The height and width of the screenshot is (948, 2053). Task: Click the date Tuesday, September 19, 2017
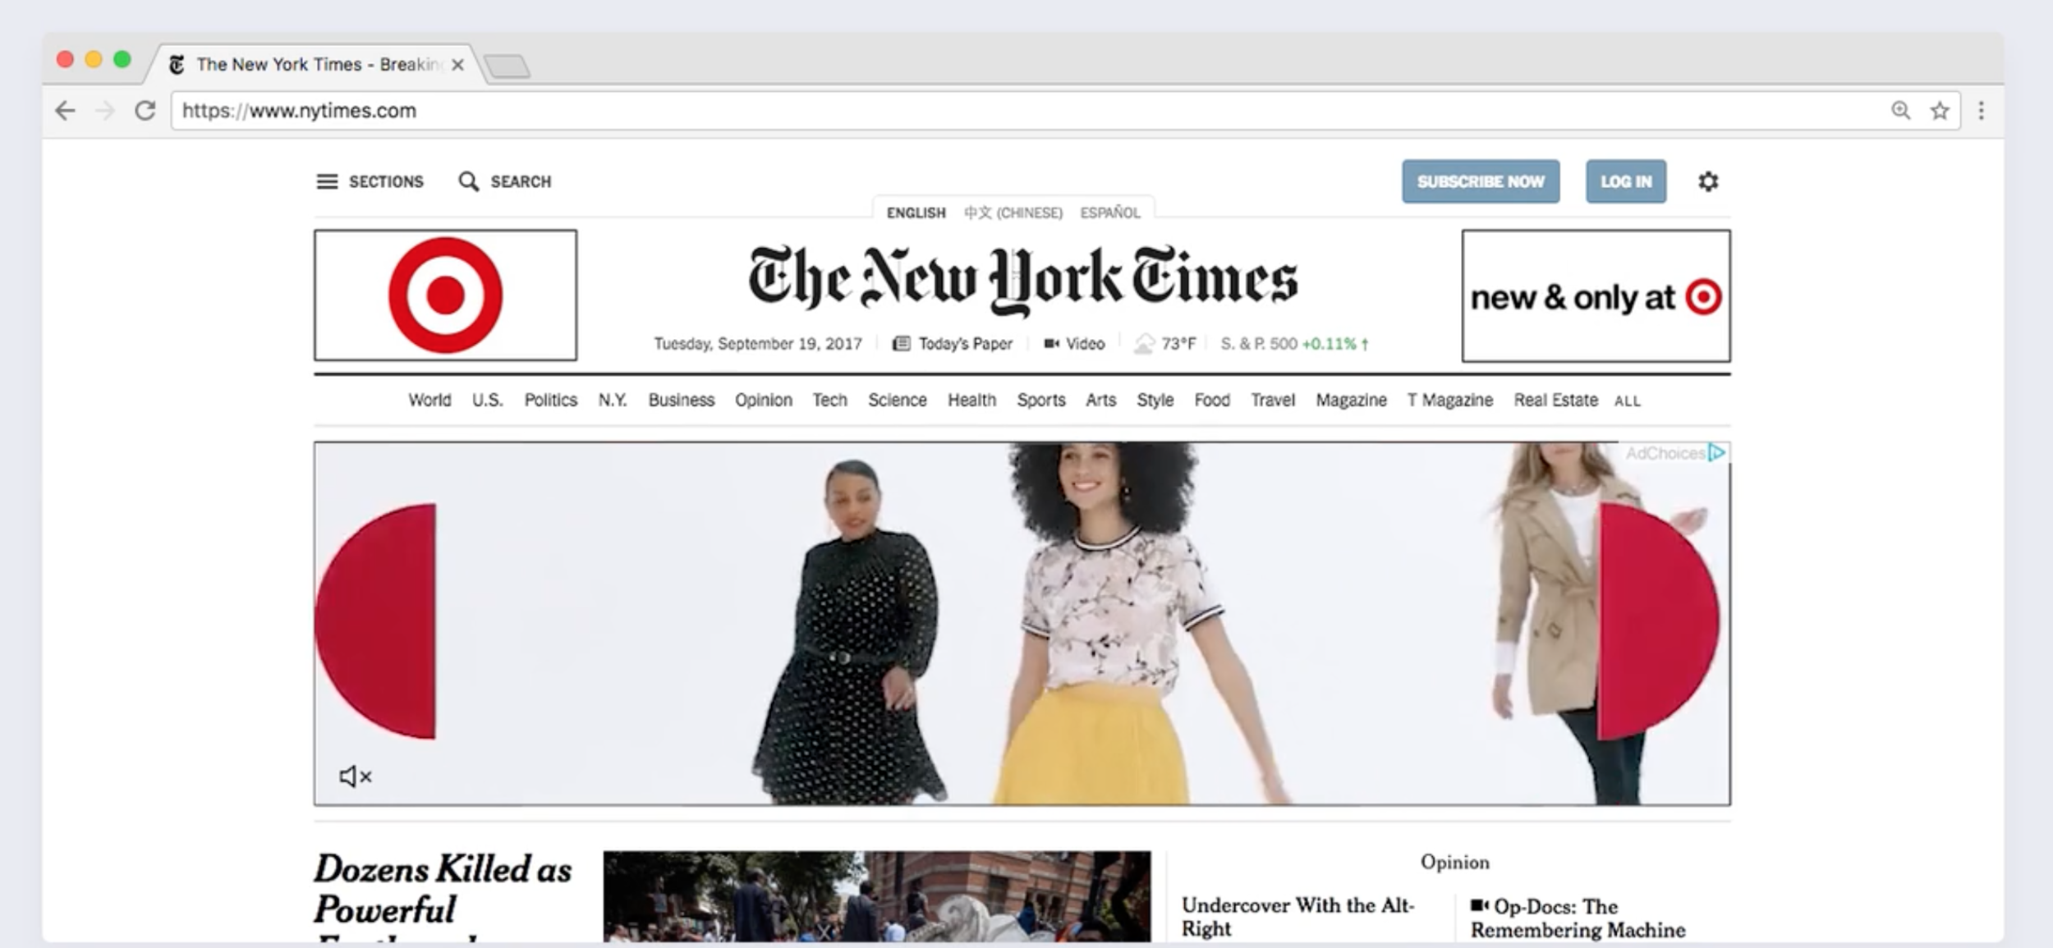click(758, 344)
